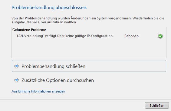
Task: Click blue arrow beside Problembehandlung schließen
Action: click(x=17, y=66)
